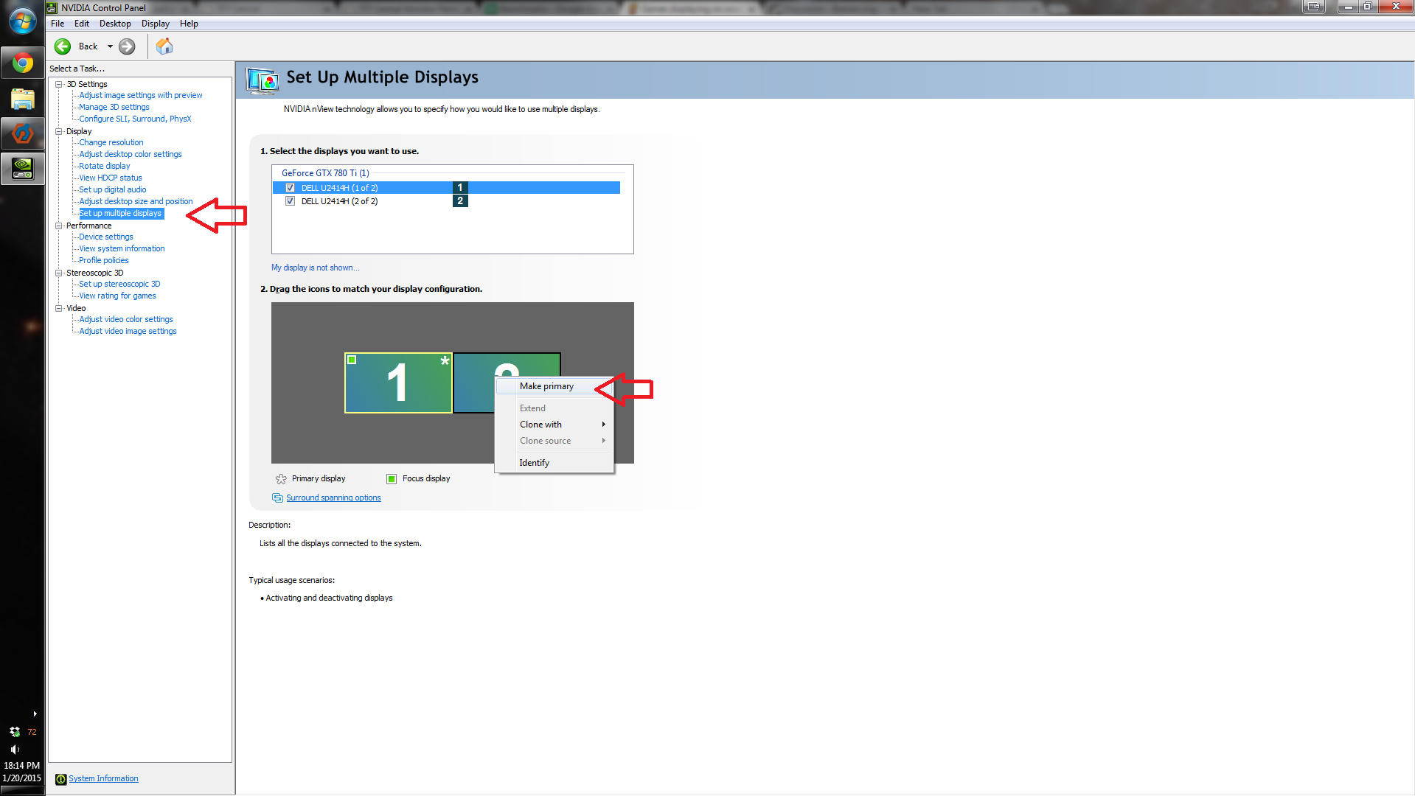
Task: Open Device settings under Performance
Action: (106, 237)
